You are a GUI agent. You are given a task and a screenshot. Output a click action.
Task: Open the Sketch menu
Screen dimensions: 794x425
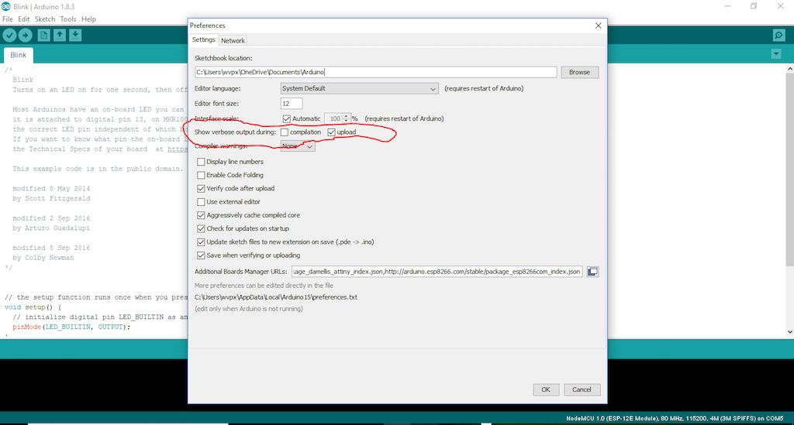click(x=45, y=19)
